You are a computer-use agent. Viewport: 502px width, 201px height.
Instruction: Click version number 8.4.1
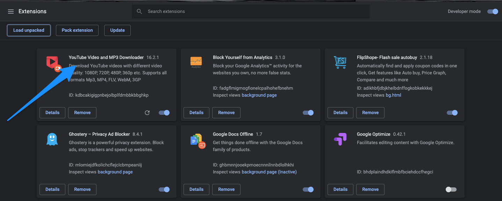pos(138,134)
